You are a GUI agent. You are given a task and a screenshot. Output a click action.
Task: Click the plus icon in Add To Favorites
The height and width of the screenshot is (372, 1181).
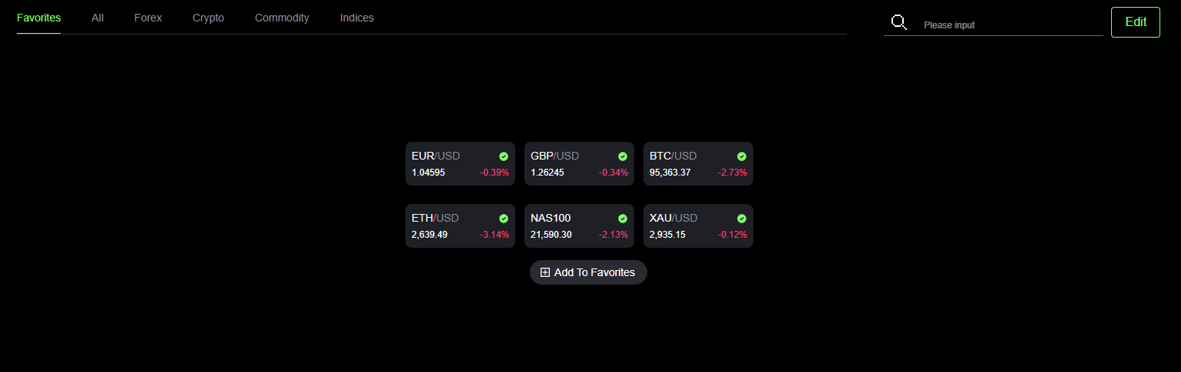[545, 272]
